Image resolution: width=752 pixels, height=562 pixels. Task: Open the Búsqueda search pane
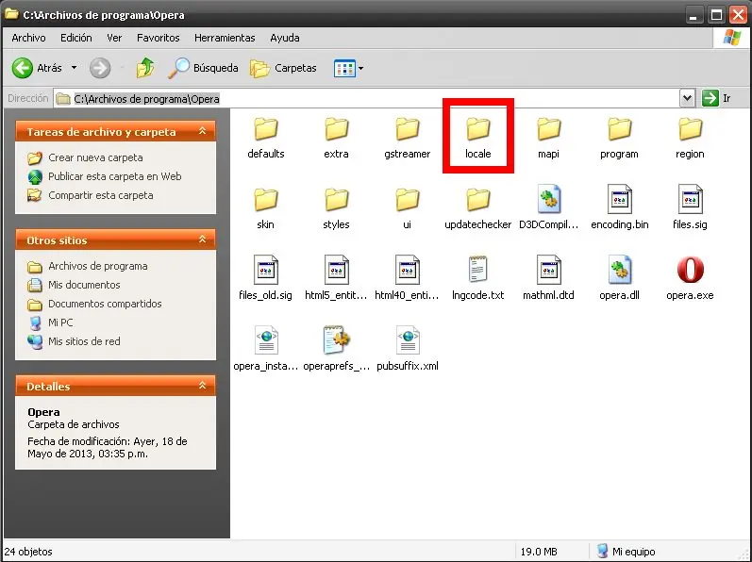tap(204, 68)
